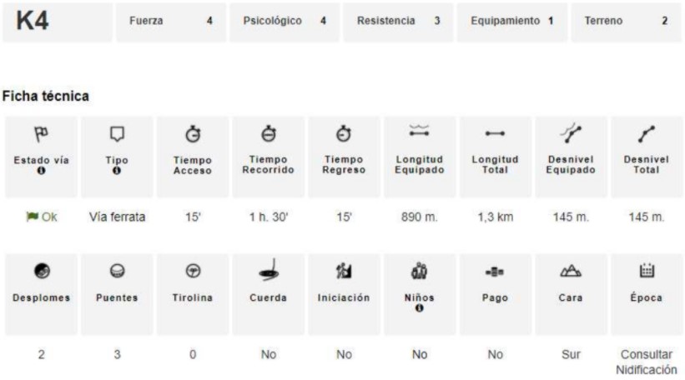The image size is (685, 380).
Task: Click the Época calendar icon
Action: 645,270
